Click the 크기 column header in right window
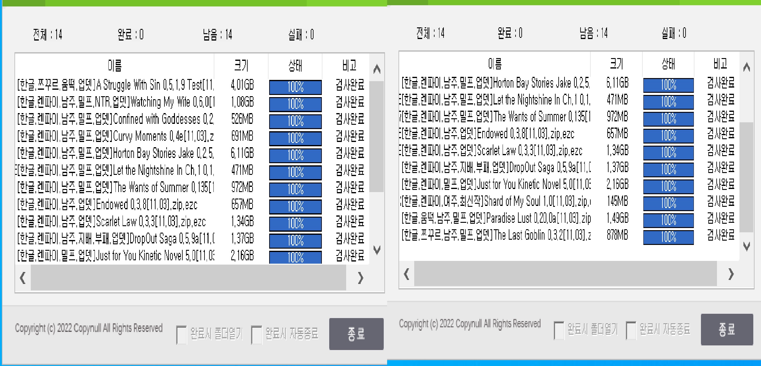The height and width of the screenshot is (366, 761). click(x=616, y=64)
